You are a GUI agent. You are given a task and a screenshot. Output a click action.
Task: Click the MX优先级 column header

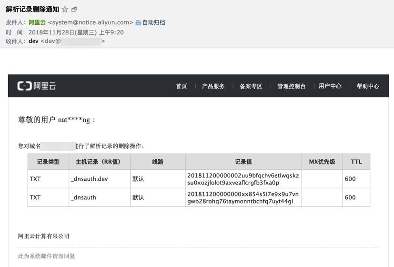pos(322,162)
